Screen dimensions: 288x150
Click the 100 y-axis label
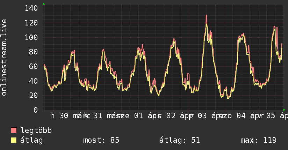tap(31, 37)
